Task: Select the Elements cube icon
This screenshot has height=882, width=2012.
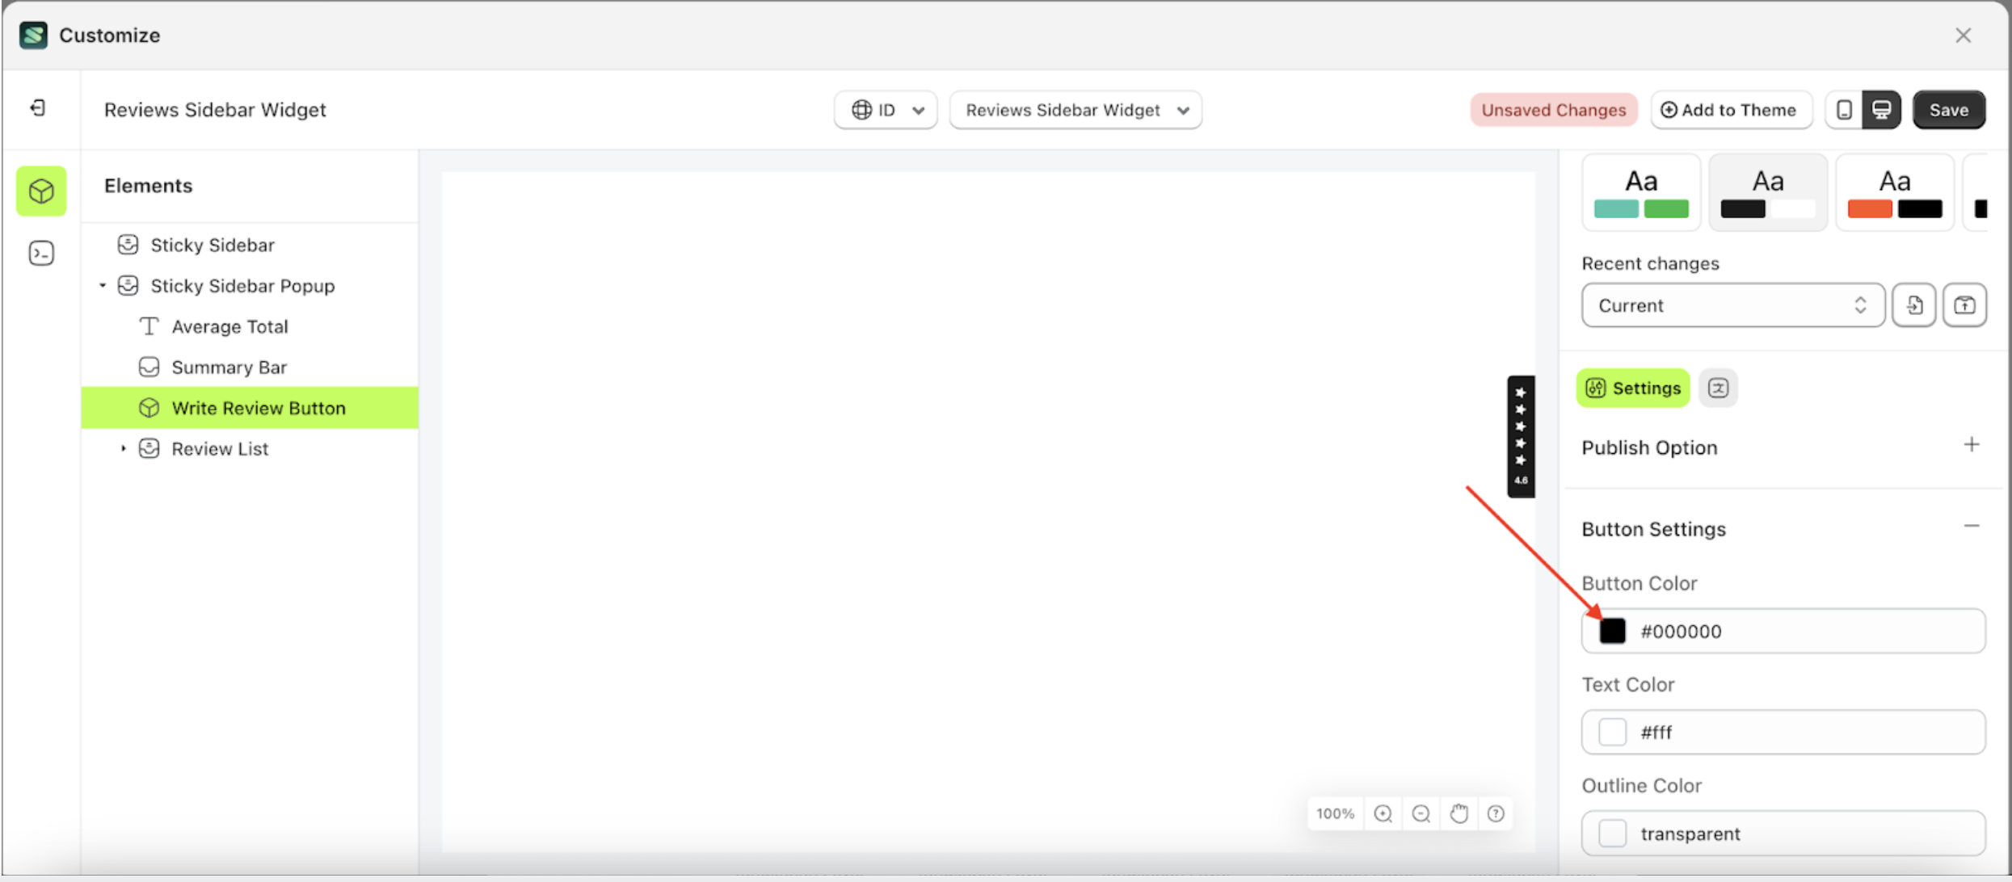Action: tap(40, 191)
